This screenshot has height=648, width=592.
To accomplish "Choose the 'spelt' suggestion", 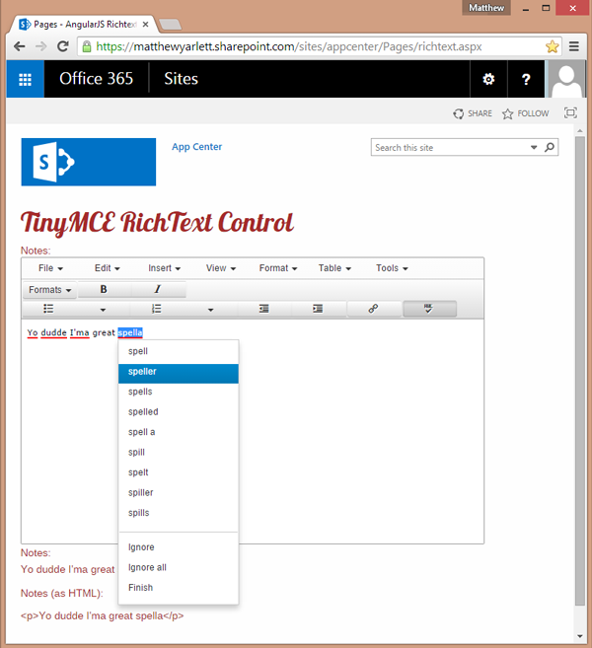I will click(x=179, y=472).
